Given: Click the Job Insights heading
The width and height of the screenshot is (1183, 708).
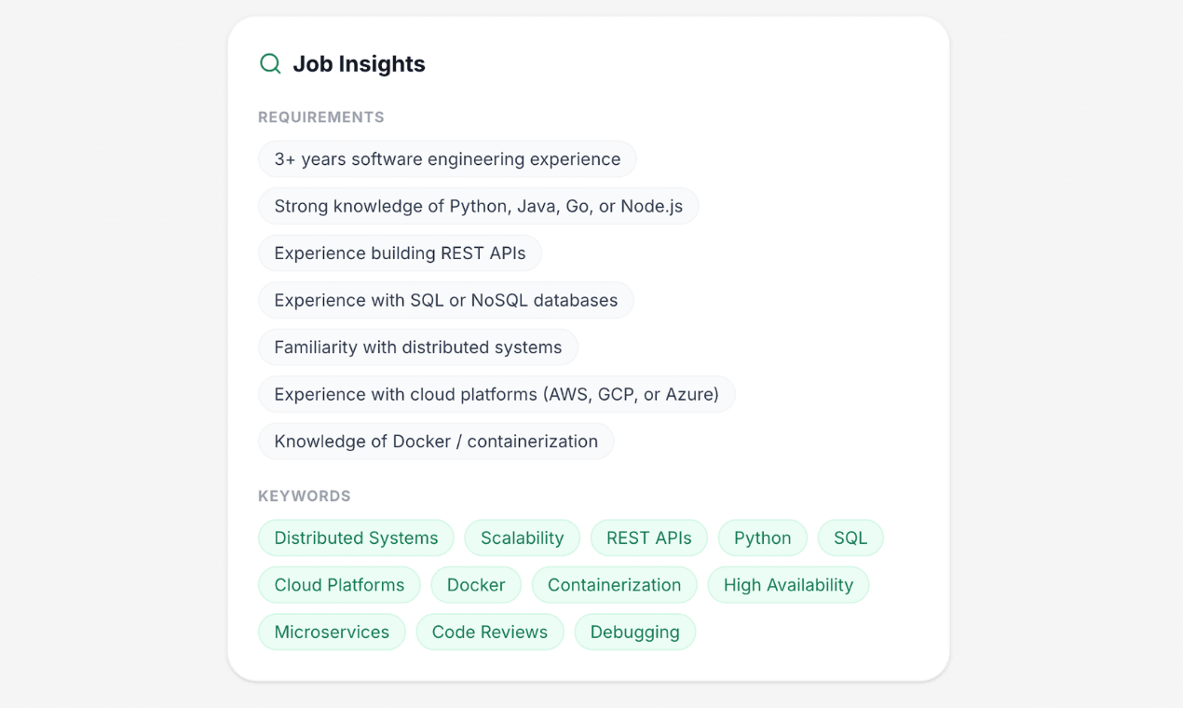Looking at the screenshot, I should pyautogui.click(x=360, y=63).
